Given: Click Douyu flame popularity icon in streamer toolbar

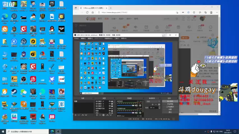Looking at the screenshot, I should click(x=157, y=27).
